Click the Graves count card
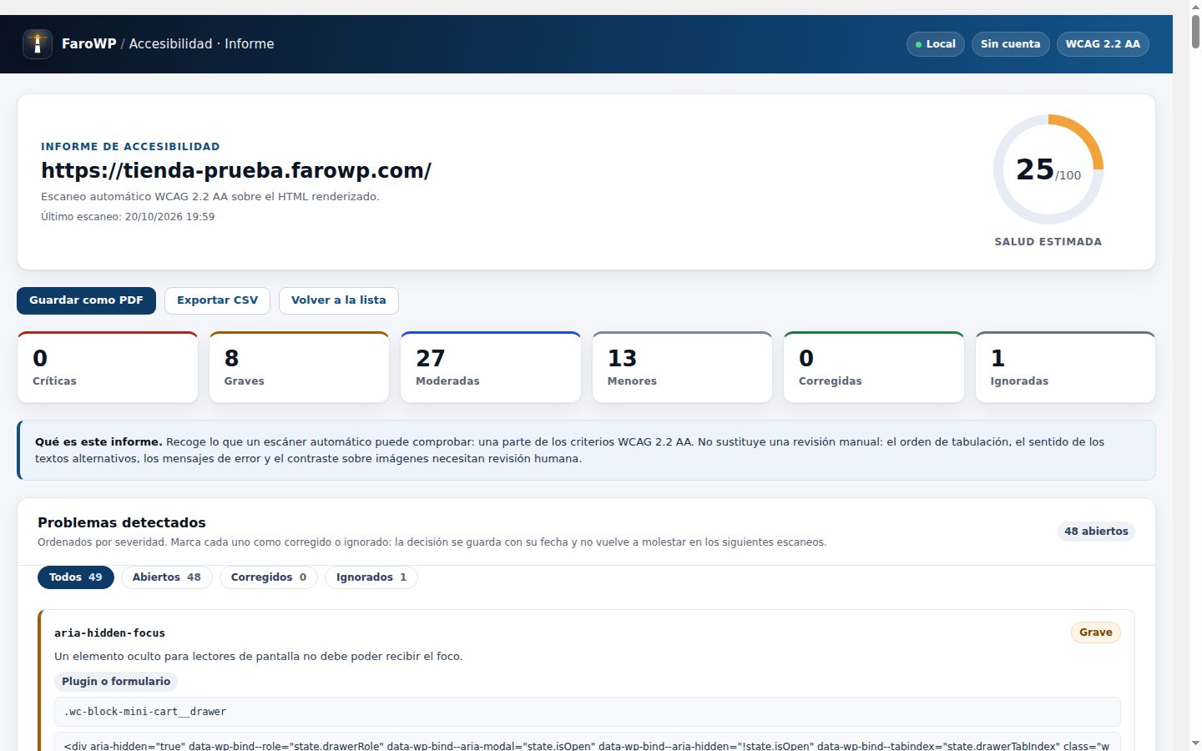Image resolution: width=1202 pixels, height=751 pixels. [x=299, y=367]
